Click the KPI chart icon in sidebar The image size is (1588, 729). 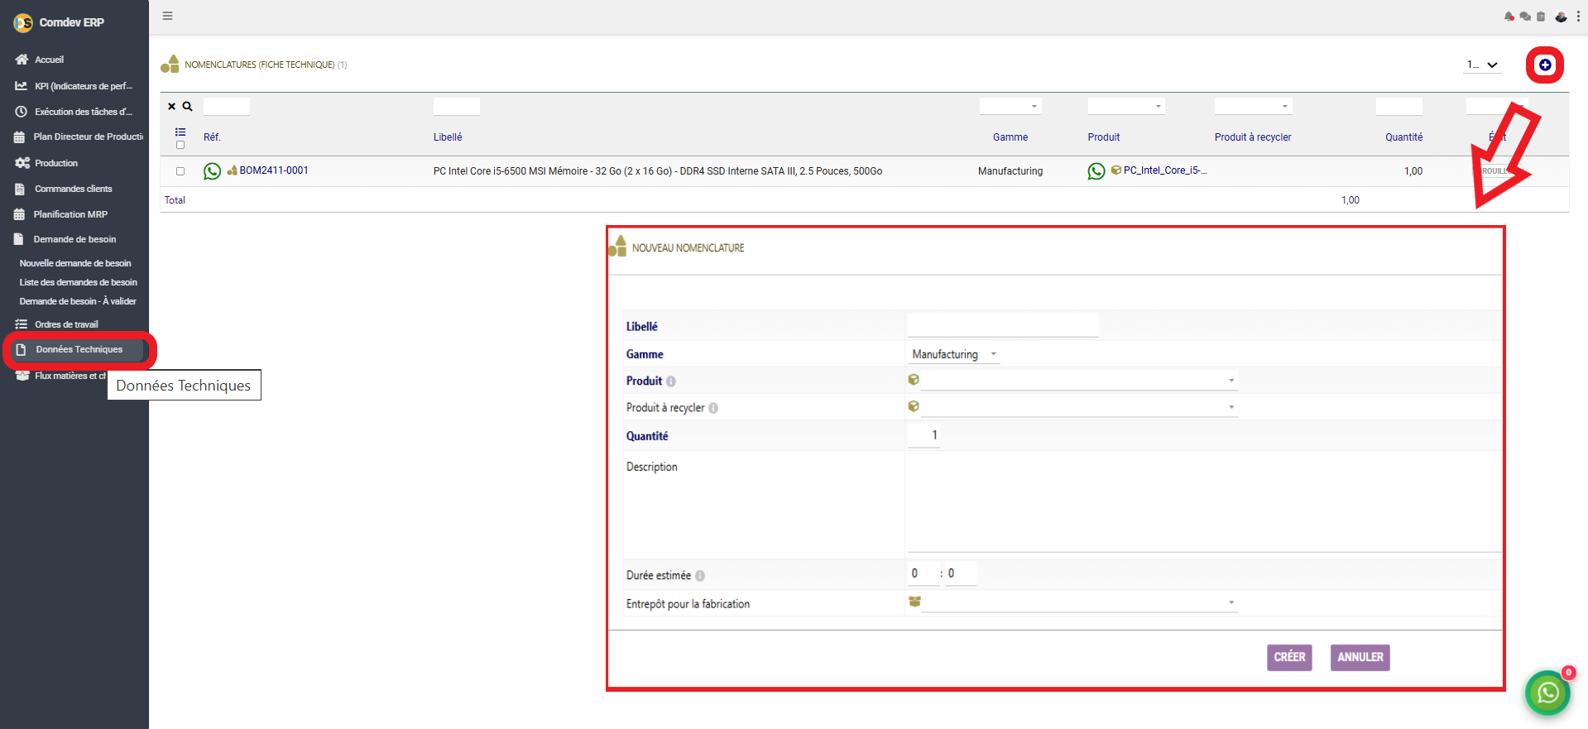tap(22, 86)
